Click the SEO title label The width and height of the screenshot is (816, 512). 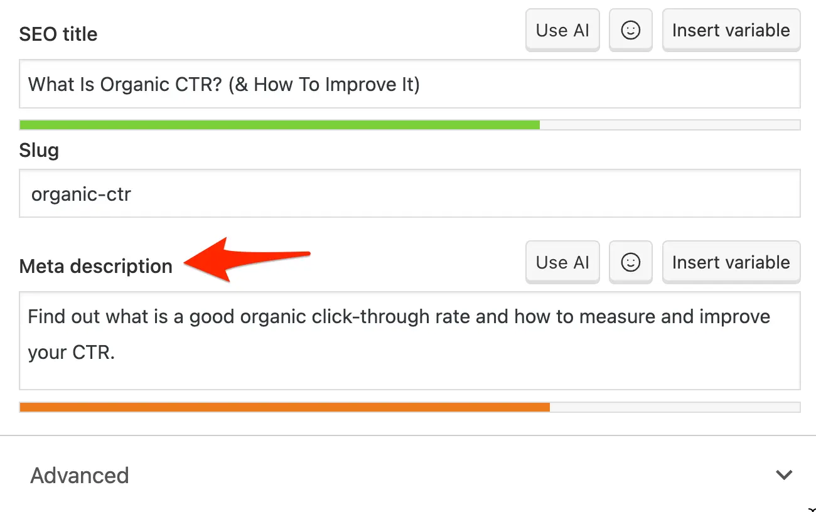(58, 34)
